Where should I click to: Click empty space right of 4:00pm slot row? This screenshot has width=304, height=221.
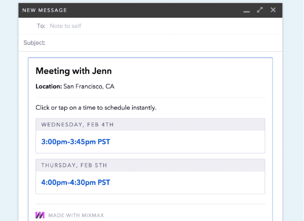click(203, 182)
